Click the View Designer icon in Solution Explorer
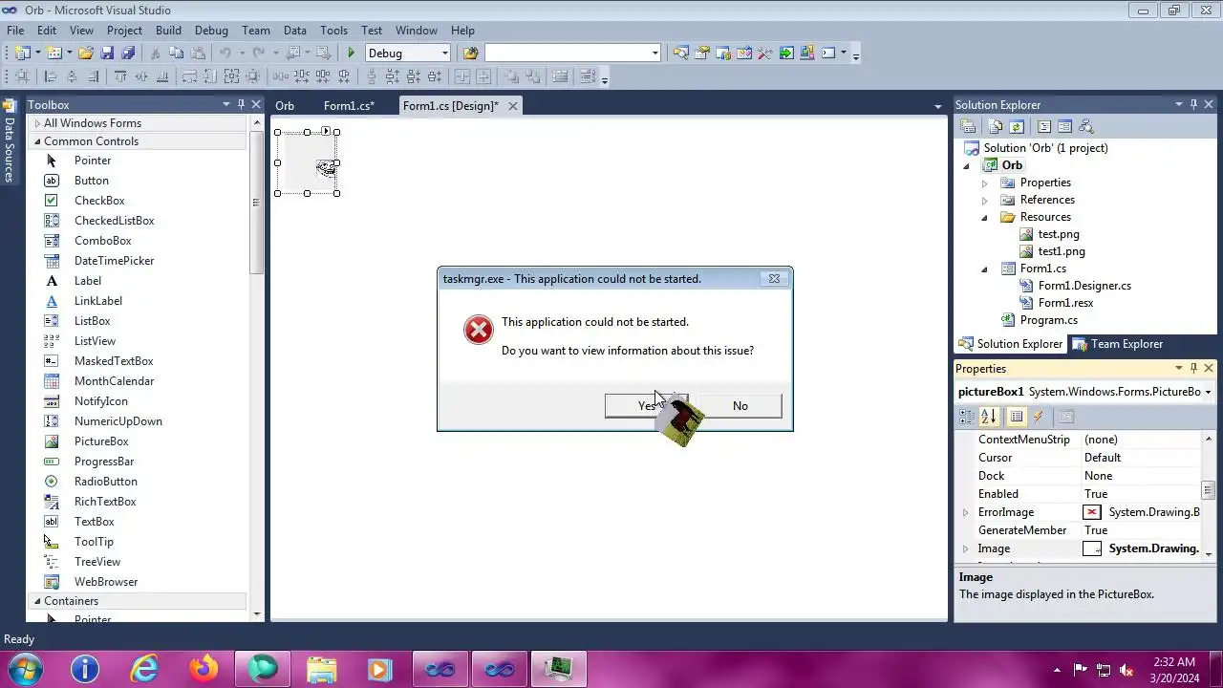The height and width of the screenshot is (688, 1223). pyautogui.click(x=1064, y=126)
